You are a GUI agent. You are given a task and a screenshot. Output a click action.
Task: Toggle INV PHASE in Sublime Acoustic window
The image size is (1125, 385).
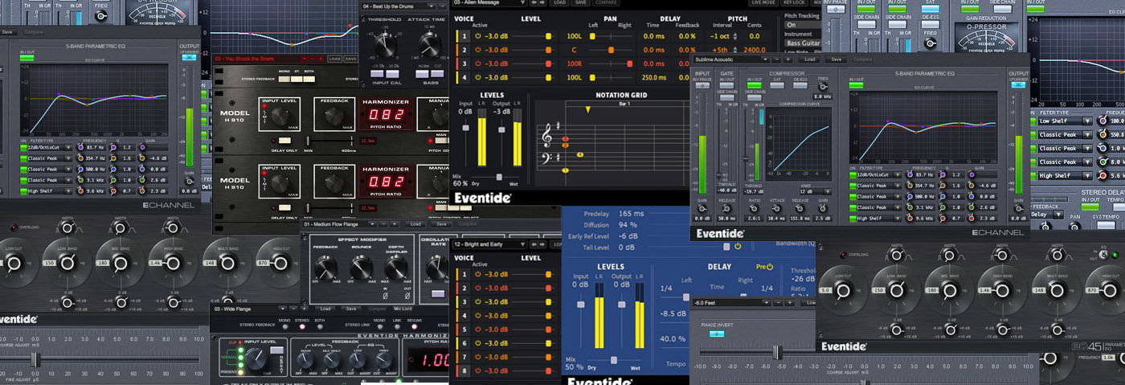[702, 87]
